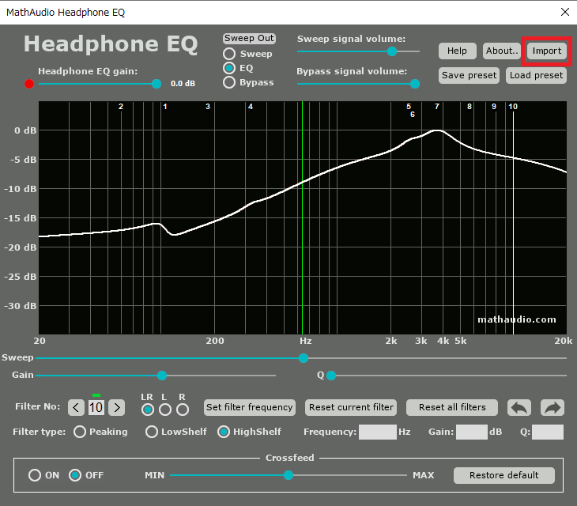Click the redo arrow icon
The width and height of the screenshot is (577, 506).
552,407
